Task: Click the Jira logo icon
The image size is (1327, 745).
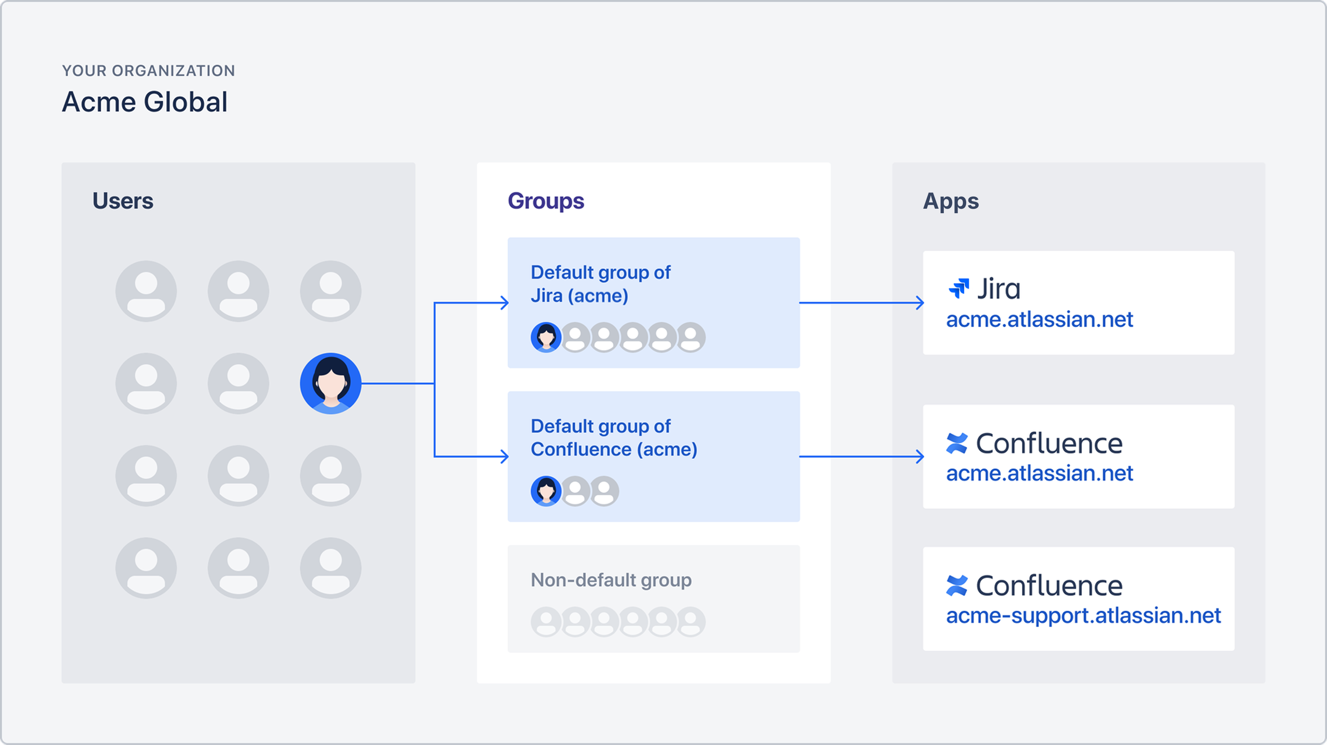Action: [959, 288]
